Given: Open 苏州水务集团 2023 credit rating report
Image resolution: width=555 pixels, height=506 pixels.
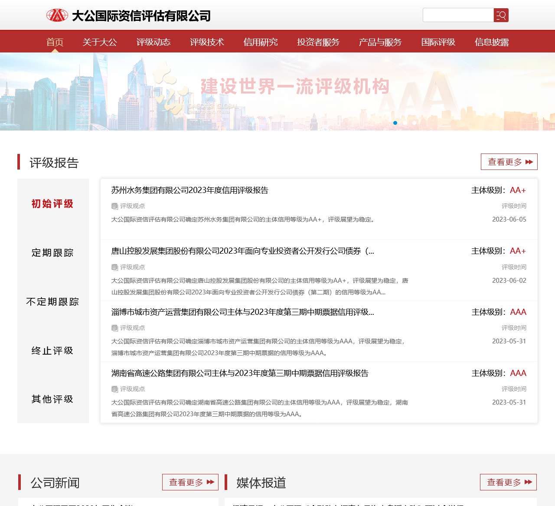Looking at the screenshot, I should 189,190.
